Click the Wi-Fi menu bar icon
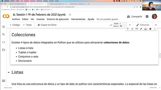 click(132, 1)
